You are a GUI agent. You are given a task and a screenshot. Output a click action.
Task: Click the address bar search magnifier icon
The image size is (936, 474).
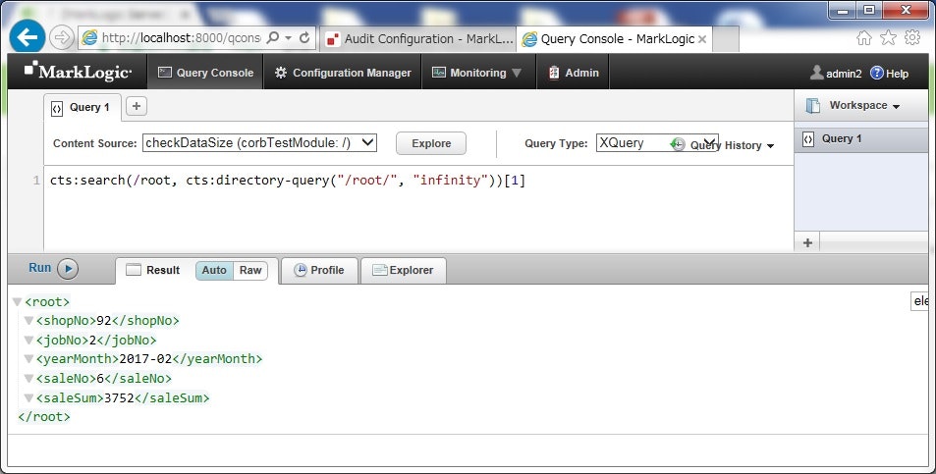click(273, 38)
